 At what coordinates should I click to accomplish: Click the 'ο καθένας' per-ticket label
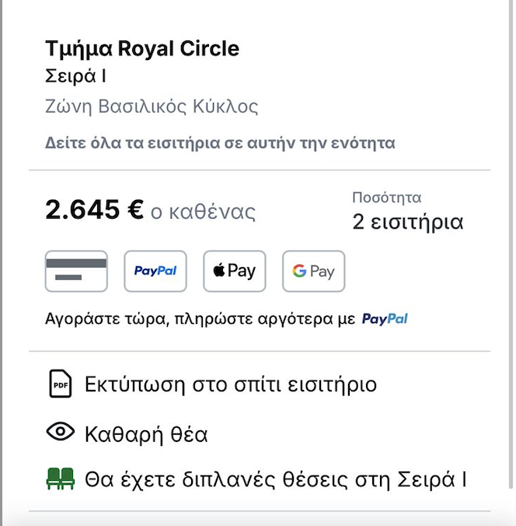coord(203,212)
